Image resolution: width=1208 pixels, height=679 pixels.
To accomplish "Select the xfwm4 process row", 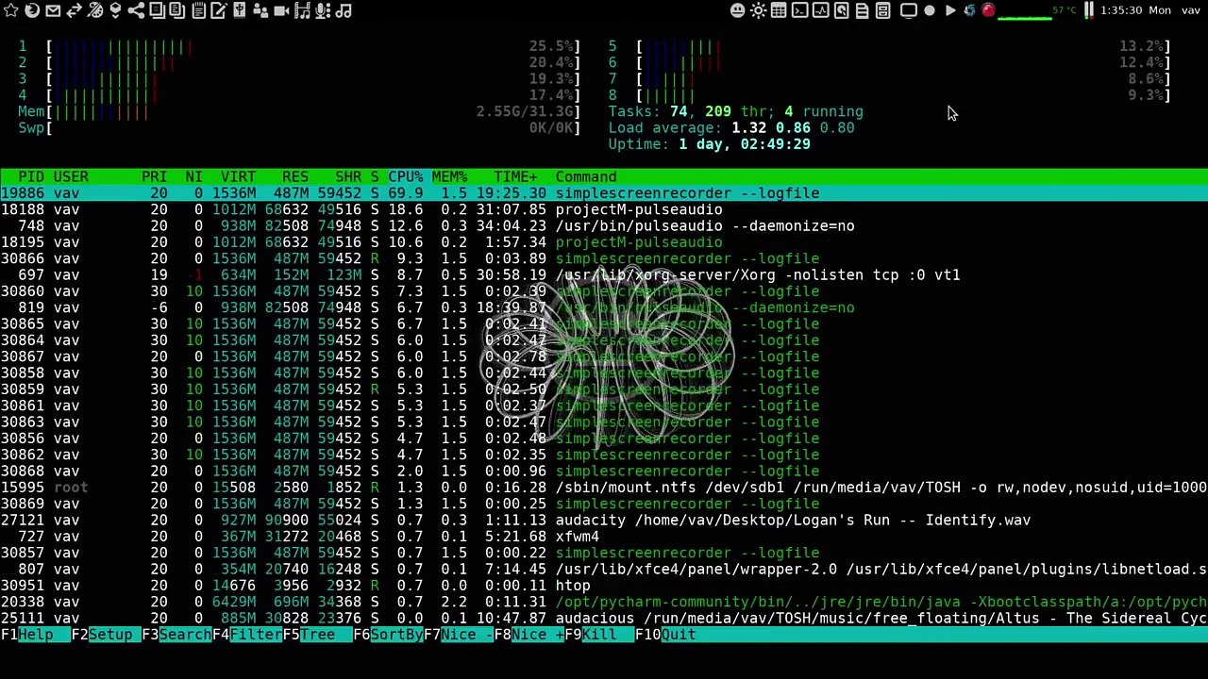I will pyautogui.click(x=604, y=537).
